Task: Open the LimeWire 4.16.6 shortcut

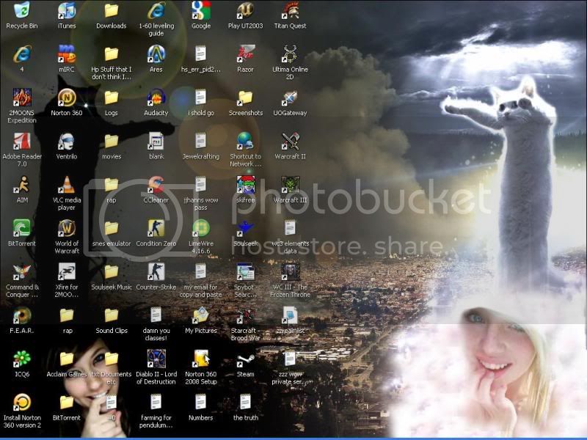Action: (200, 228)
